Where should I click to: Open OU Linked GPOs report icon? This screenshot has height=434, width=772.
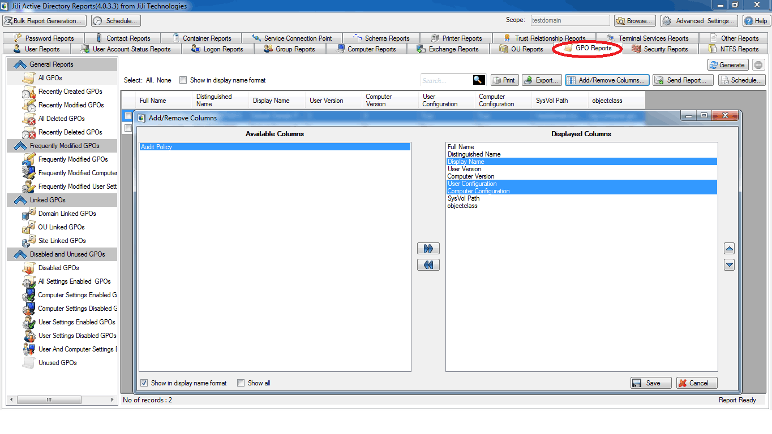pos(29,227)
